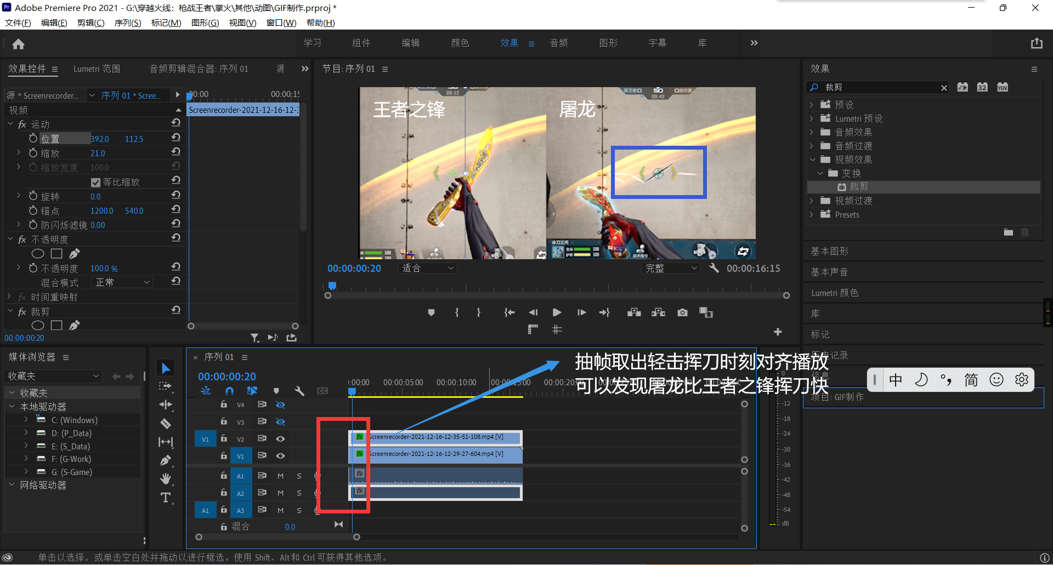This screenshot has width=1053, height=565.
Task: Toggle timeline snap magnet
Action: click(229, 391)
